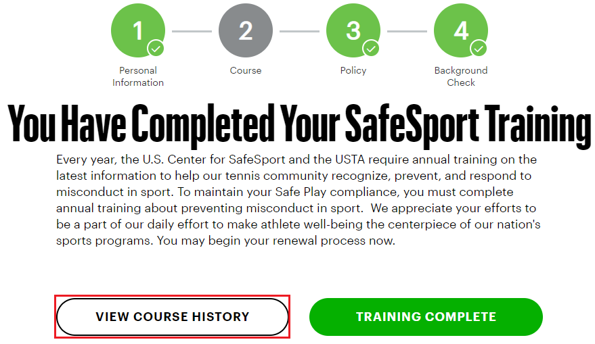This screenshot has height=344, width=595.
Task: Select the Course step label
Action: click(246, 70)
